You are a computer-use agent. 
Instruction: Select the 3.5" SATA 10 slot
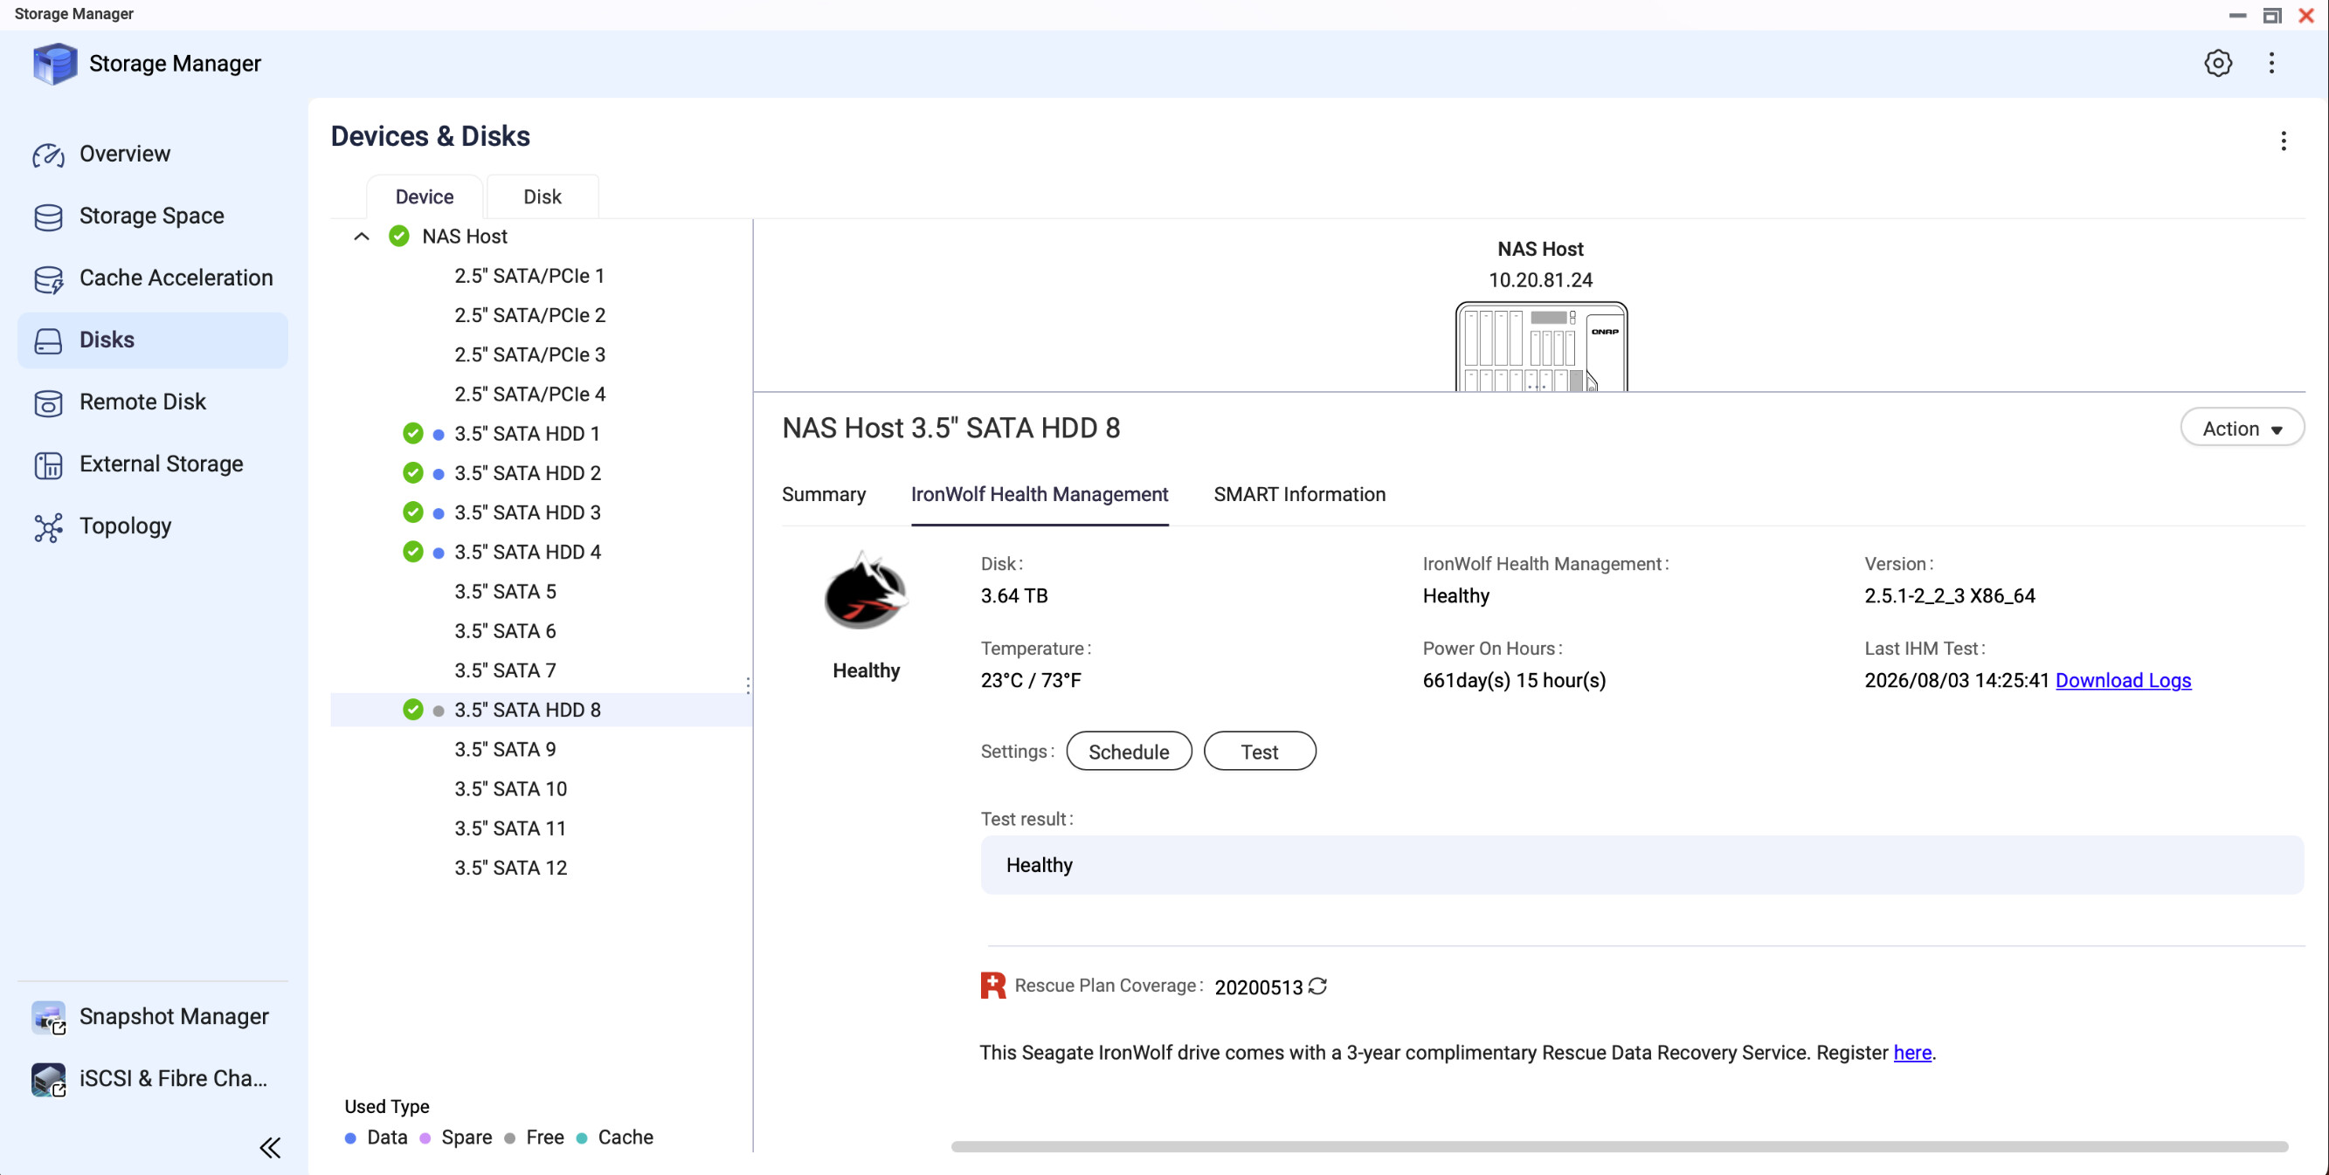pyautogui.click(x=511, y=788)
